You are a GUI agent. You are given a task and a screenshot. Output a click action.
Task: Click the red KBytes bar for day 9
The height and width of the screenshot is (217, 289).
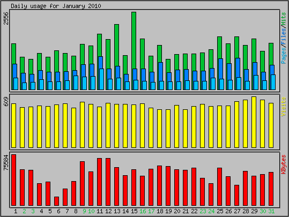[83, 183]
